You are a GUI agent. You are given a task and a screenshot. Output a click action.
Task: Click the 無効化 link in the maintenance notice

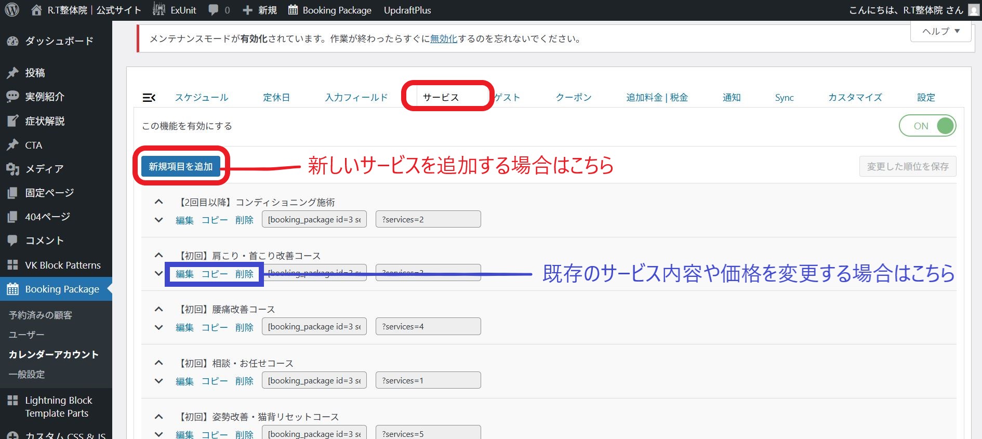coord(443,39)
